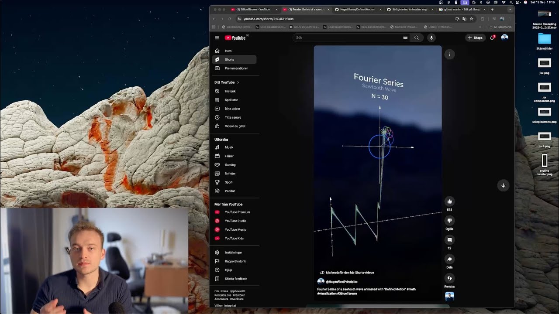The image size is (559, 314).
Task: Open YouTube Music link
Action: (235, 230)
